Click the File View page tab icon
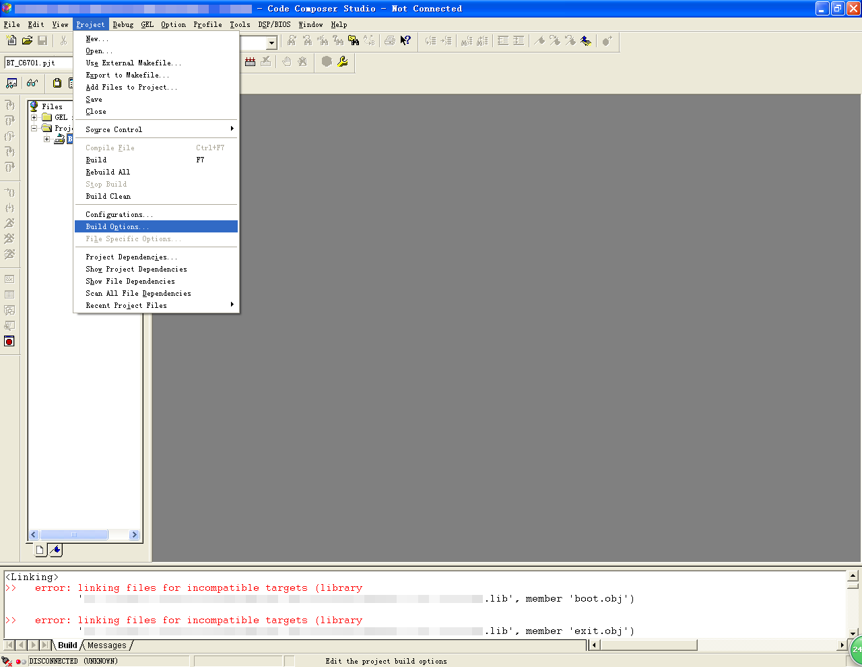 pyautogui.click(x=40, y=550)
